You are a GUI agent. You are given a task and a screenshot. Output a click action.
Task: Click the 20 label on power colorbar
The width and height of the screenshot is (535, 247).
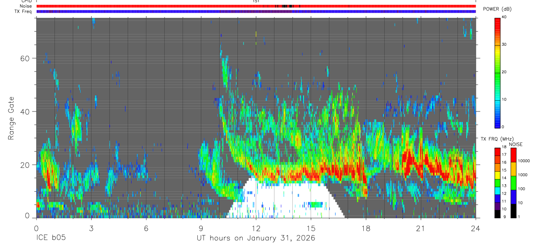click(x=504, y=72)
